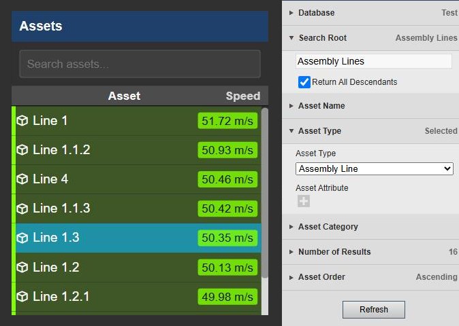Click the cube icon next to Line 1.1.3
Viewport: 459px width, 326px height.
click(22, 209)
